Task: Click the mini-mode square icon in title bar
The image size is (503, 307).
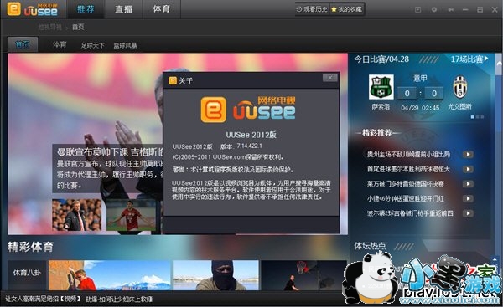Action: pyautogui.click(x=417, y=9)
